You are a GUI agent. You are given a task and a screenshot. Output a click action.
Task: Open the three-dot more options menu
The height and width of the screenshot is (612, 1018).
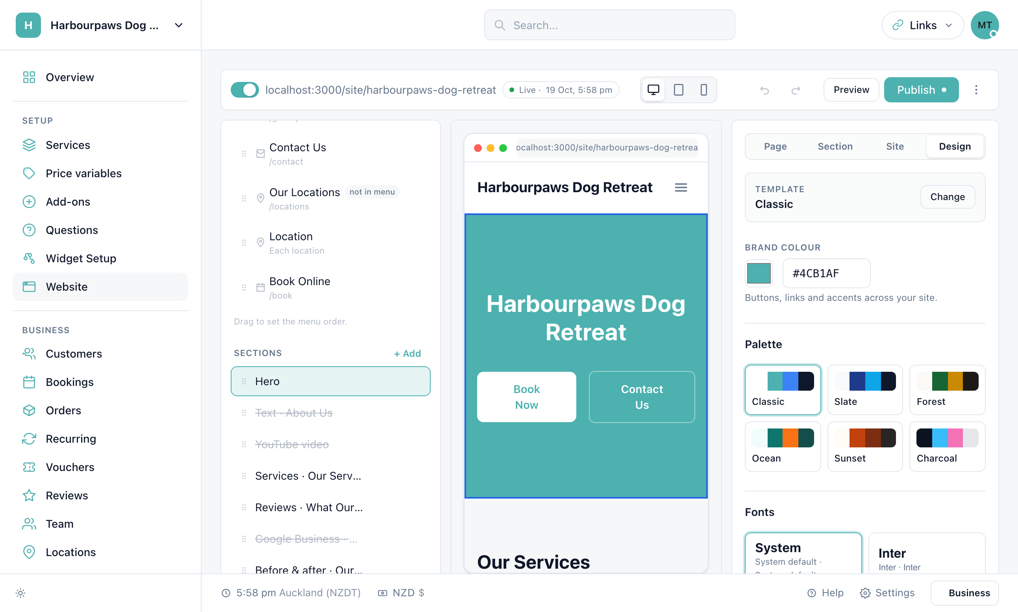tap(975, 90)
